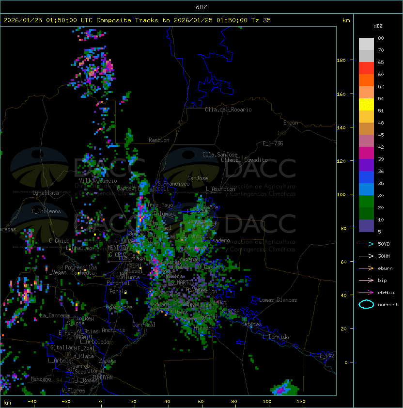Click the 'TUNUYAN' place label
This screenshot has width=403, height=408.
(x=103, y=377)
